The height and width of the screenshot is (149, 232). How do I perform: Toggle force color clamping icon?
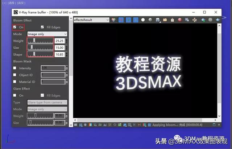(x=80, y=125)
